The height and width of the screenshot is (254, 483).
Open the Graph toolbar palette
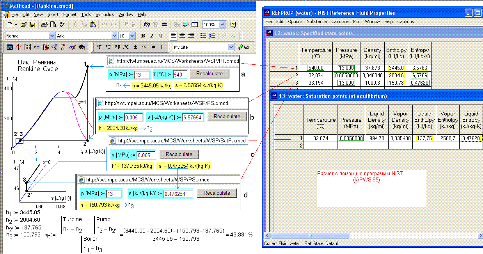[19, 47]
